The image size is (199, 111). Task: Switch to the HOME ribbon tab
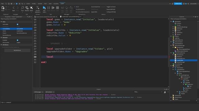28,4
